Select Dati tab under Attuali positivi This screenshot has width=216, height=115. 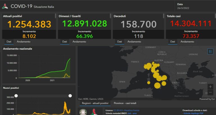point(9,42)
